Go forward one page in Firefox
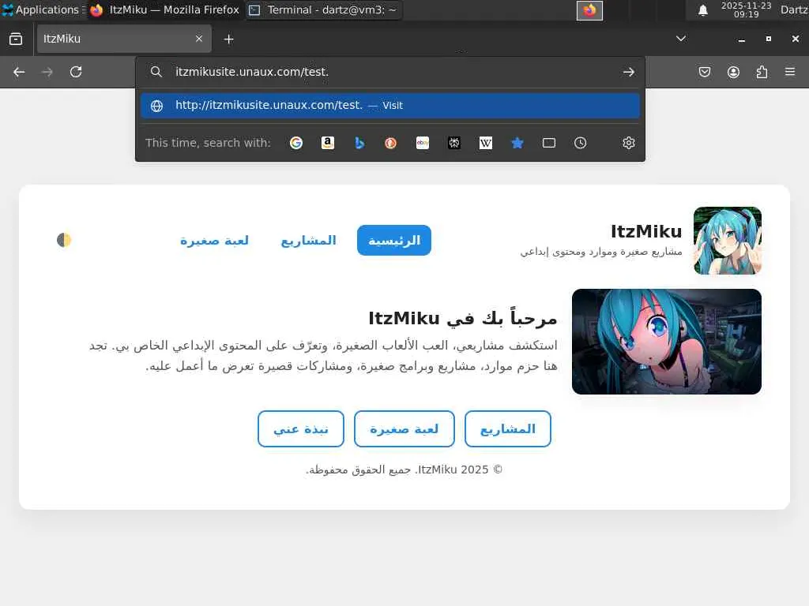Viewport: 809px width, 606px height. (x=47, y=72)
